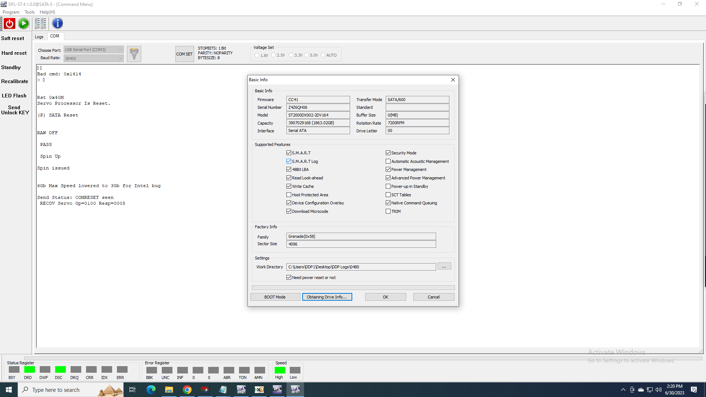Click the green play toolbar icon
Viewport: 706px width, 397px height.
(x=24, y=24)
